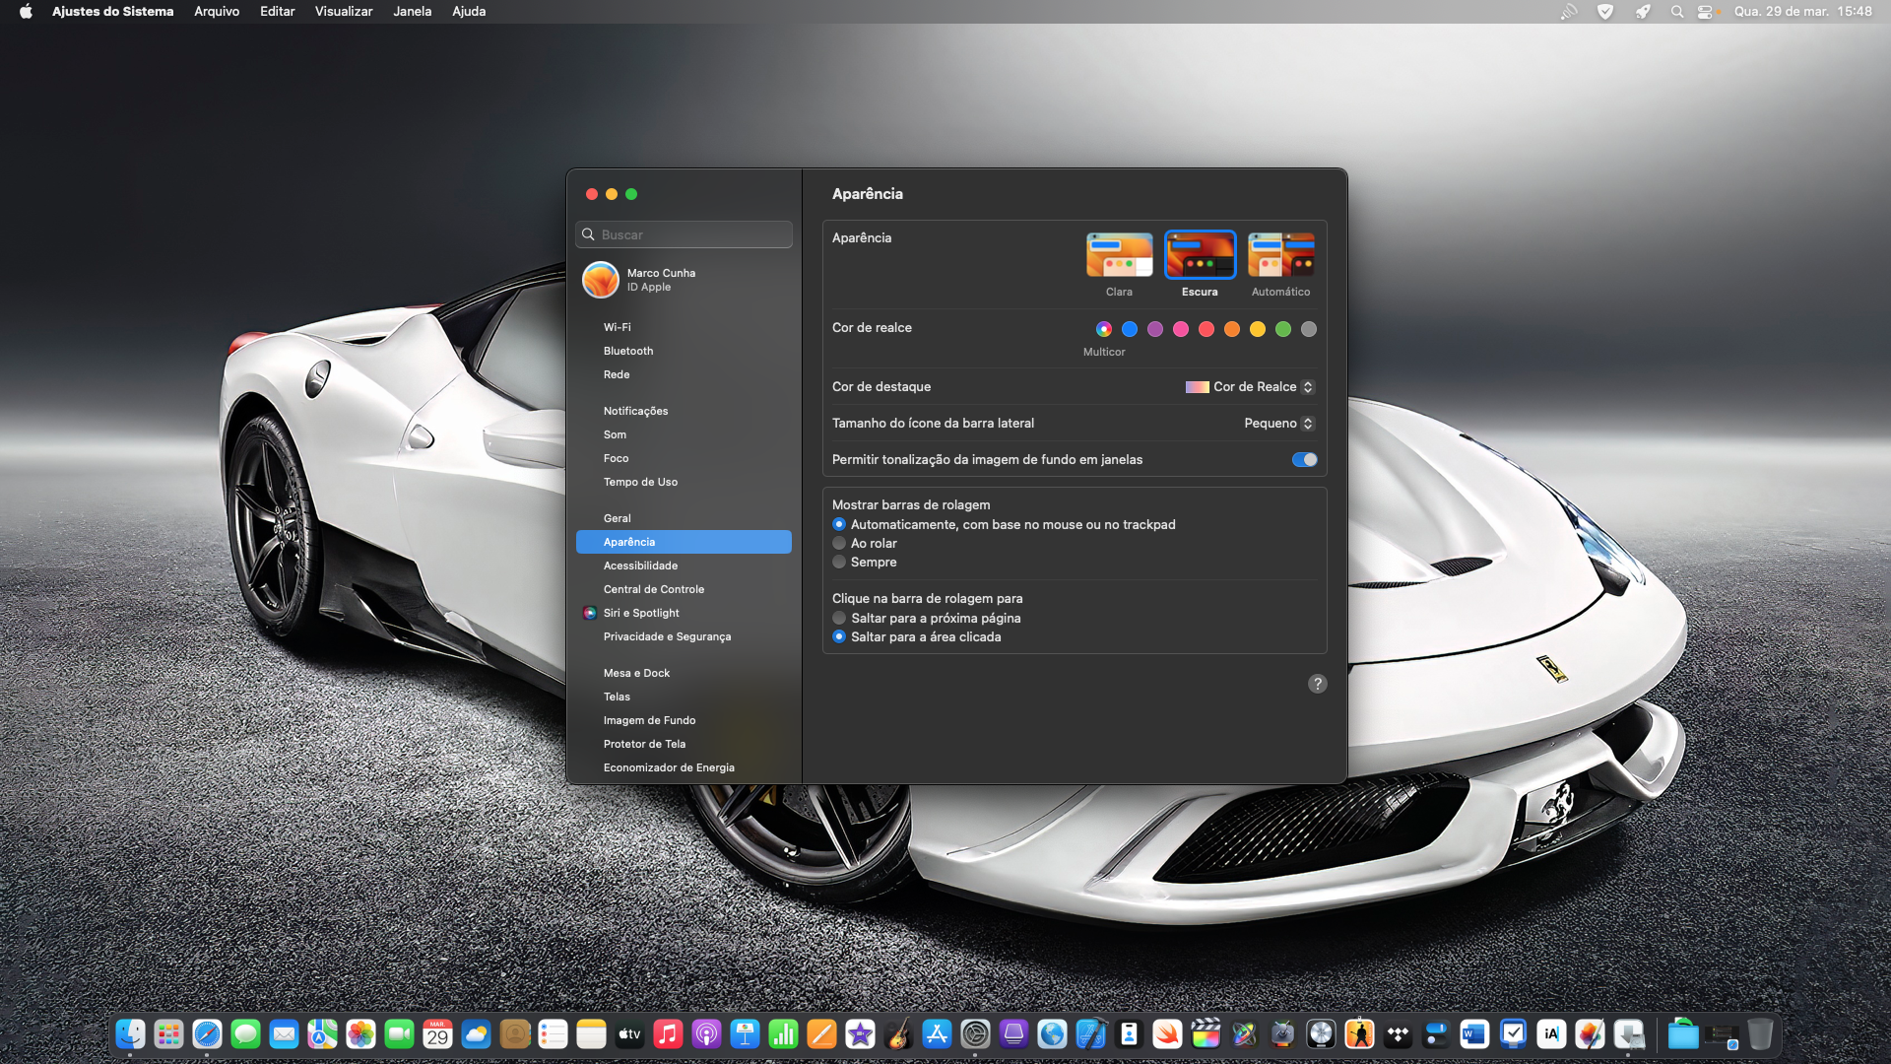
Task: Open Apple Music from the Dock
Action: click(668, 1033)
